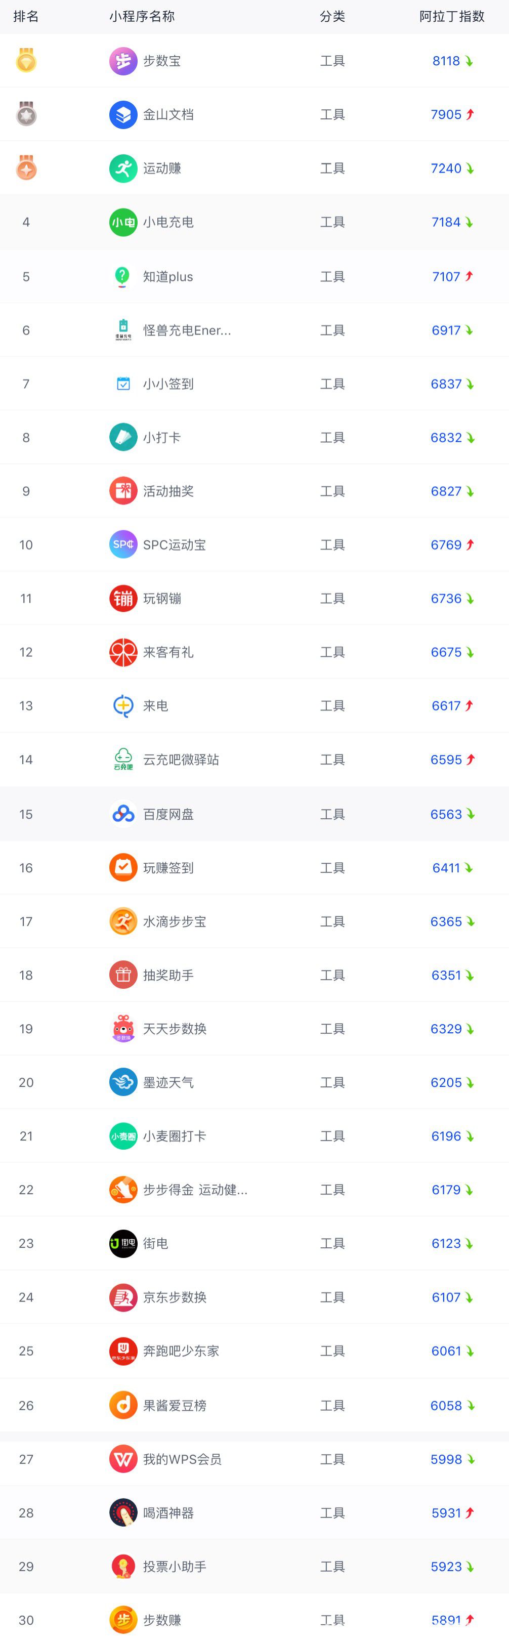Open the 步数宝 mini-program icon

[123, 61]
